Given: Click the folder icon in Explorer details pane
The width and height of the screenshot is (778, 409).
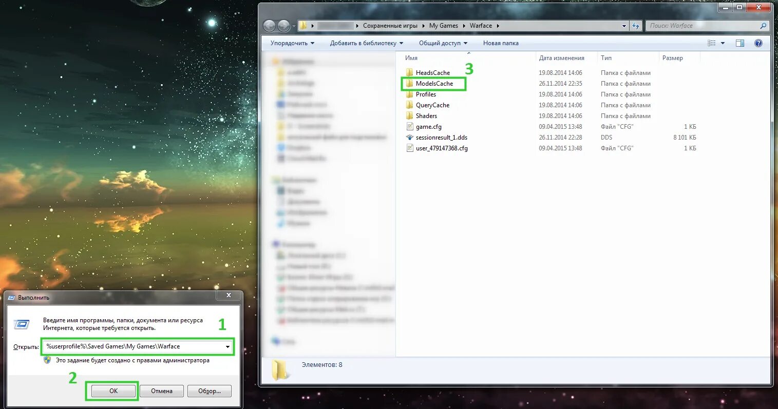Looking at the screenshot, I should tap(280, 369).
